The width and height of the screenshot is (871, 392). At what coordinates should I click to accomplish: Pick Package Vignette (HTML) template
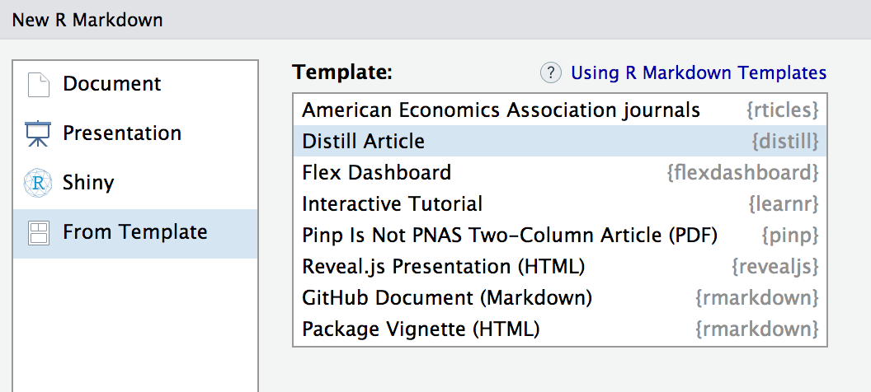(421, 329)
